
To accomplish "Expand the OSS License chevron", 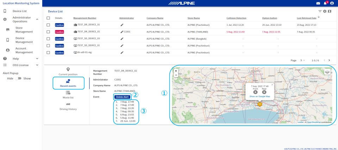I will point(37,65).
